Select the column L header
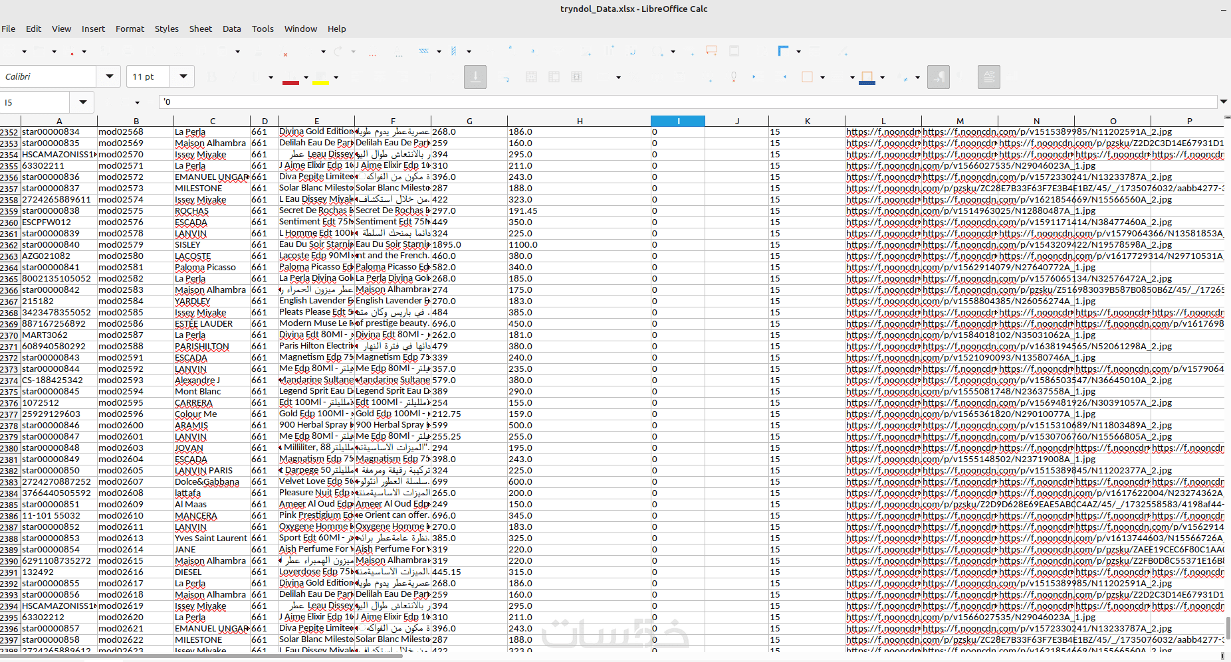Viewport: 1231px width, 662px height. (883, 121)
